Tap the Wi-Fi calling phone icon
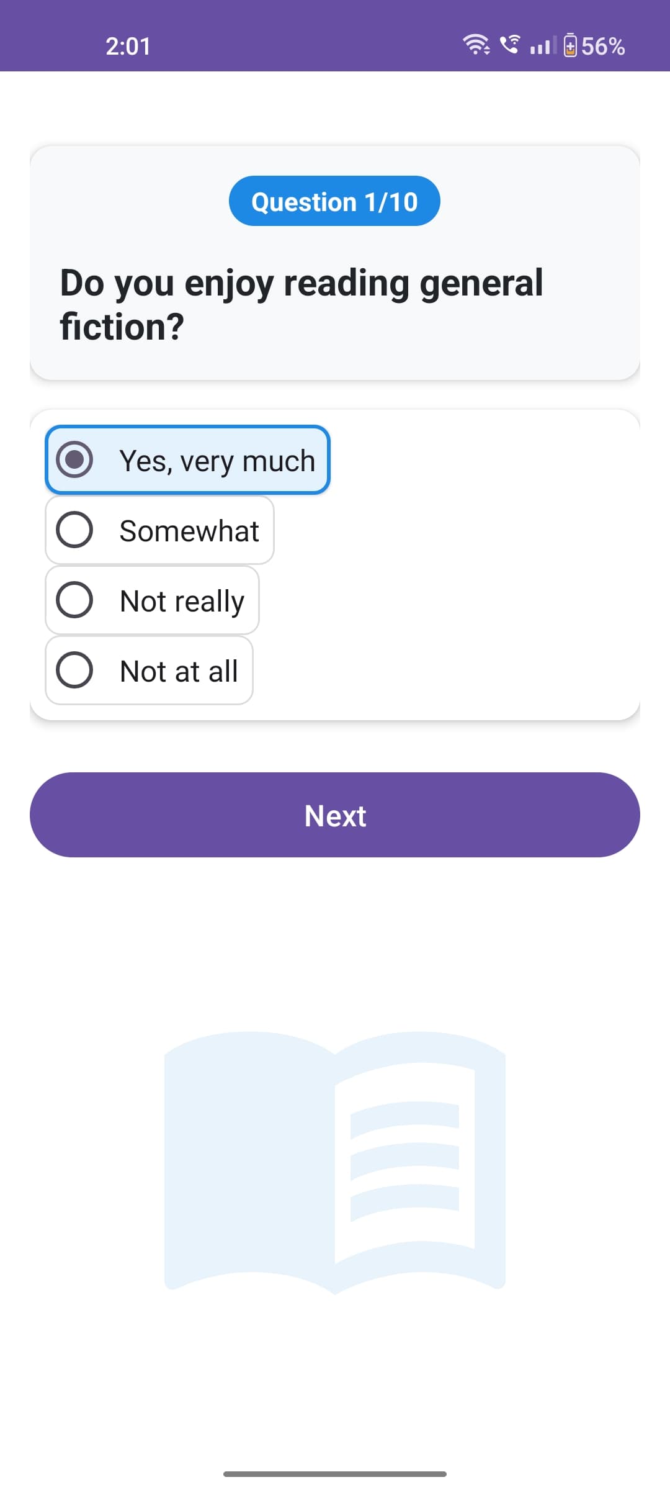Screen dimensions: 670x1490 (510, 44)
